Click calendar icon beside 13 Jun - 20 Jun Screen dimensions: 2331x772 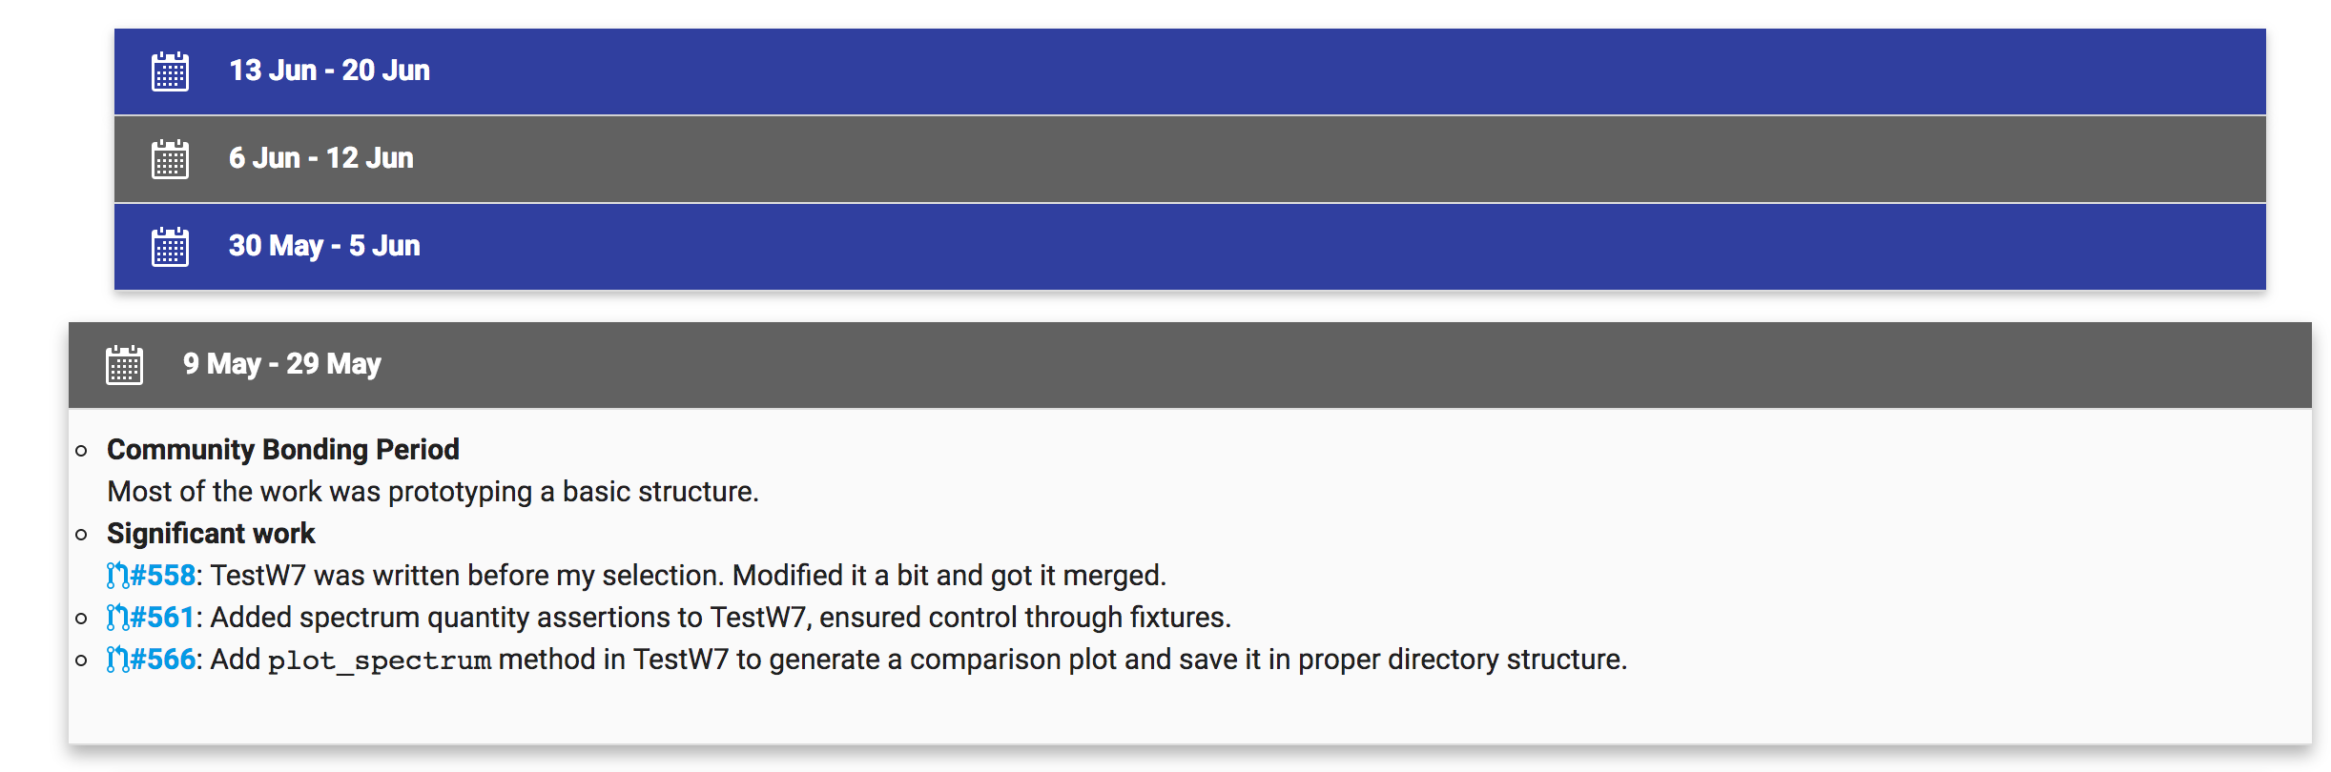coord(170,71)
